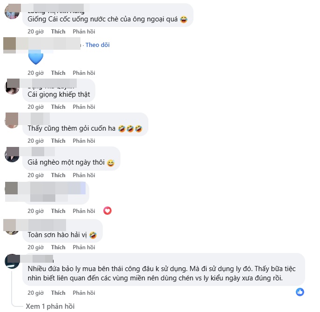The image size is (320, 312).
Task: Click '20 giờ' timestamp under 'Giống Cái cốc' comment
Action: [x=36, y=32]
